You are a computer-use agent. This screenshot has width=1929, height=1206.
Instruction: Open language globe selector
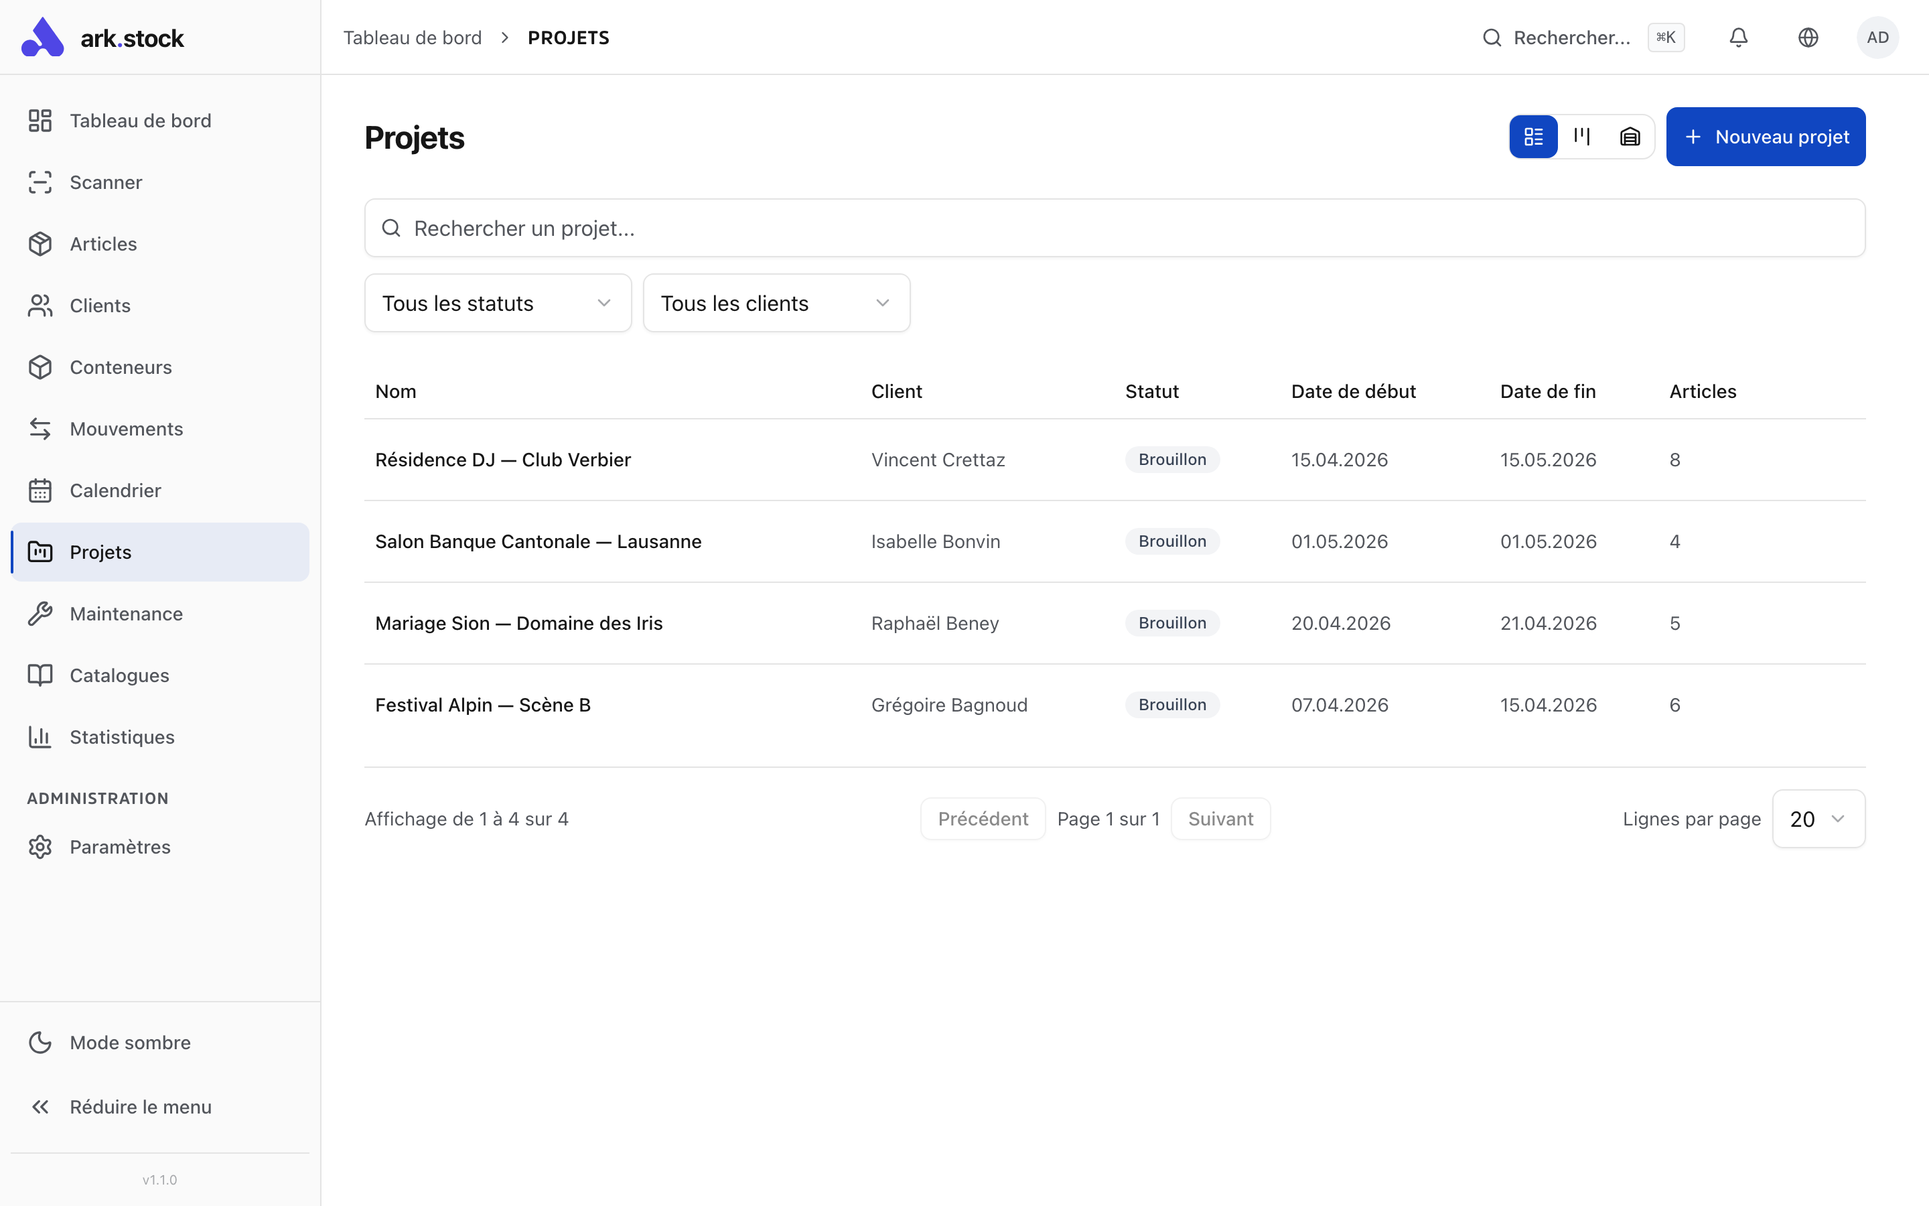(x=1808, y=38)
